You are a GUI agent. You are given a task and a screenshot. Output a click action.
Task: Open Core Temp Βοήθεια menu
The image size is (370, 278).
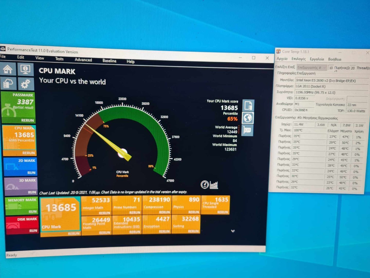coord(335,59)
